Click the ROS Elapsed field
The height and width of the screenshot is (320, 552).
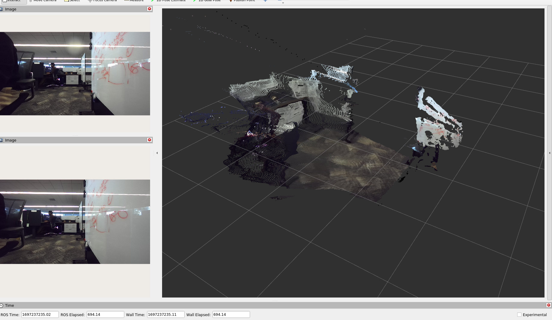(x=105, y=315)
